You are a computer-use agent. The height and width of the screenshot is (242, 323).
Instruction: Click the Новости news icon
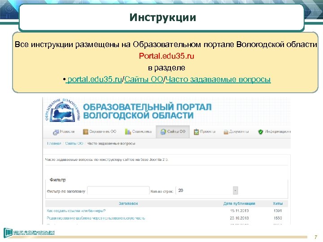56,132
